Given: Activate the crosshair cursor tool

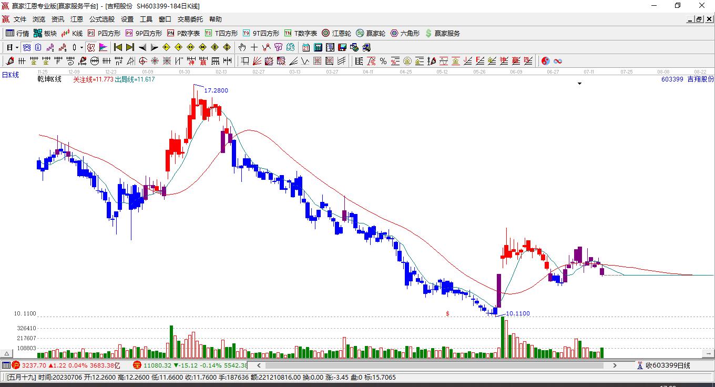Looking at the screenshot, I should click(x=254, y=47).
